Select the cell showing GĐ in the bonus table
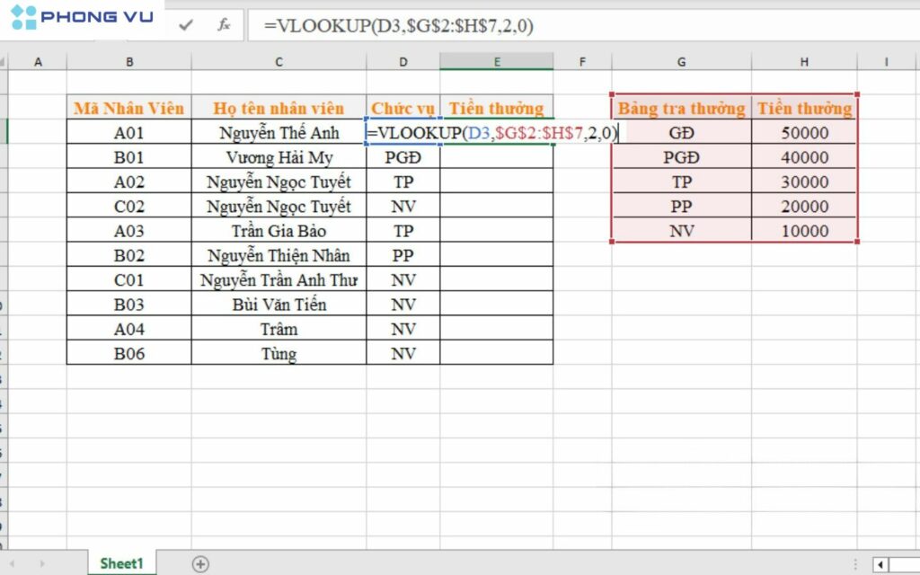 click(681, 132)
